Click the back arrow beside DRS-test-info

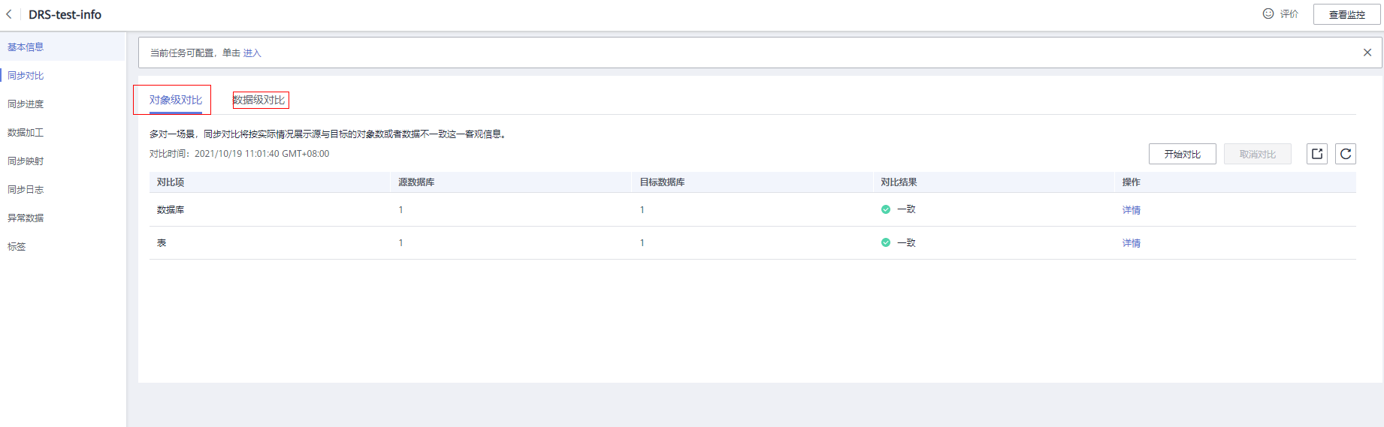click(x=9, y=14)
